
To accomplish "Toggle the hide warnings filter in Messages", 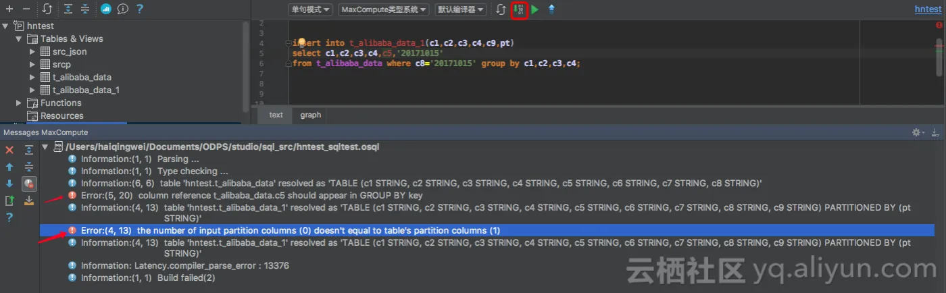I will tap(29, 184).
